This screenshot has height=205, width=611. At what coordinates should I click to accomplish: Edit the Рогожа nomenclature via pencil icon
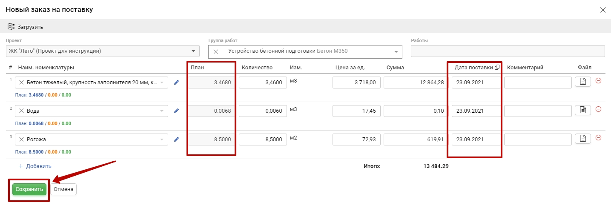(176, 140)
